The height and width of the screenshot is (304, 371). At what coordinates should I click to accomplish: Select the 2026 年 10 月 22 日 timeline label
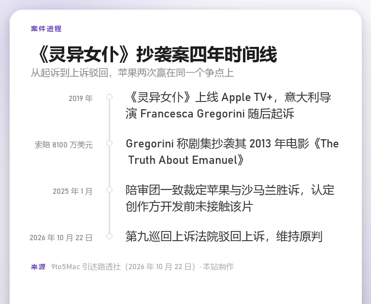pyautogui.click(x=61, y=237)
